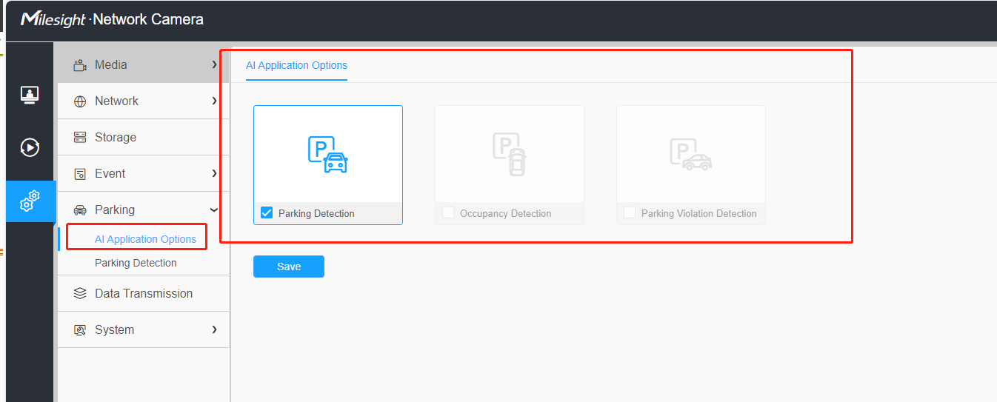Click the Data Transmission layers icon
This screenshot has height=402, width=997.
pos(80,293)
